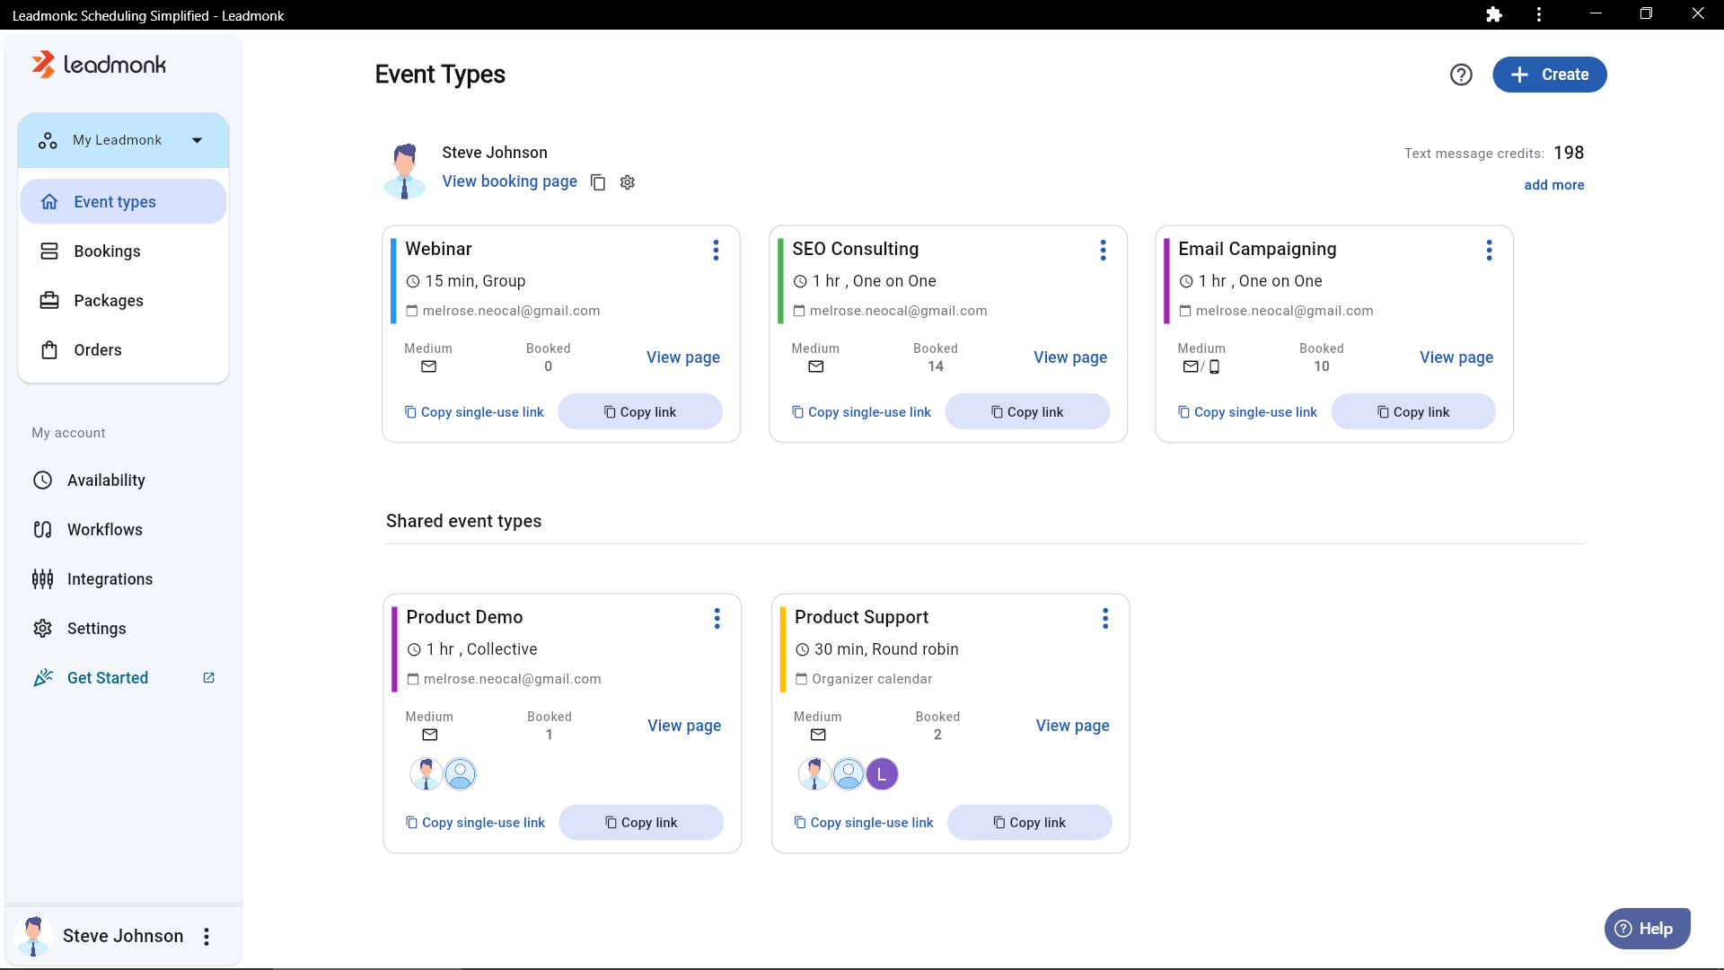The height and width of the screenshot is (970, 1724).
Task: Click Steve Johnson's profile avatar in header
Action: (x=404, y=171)
